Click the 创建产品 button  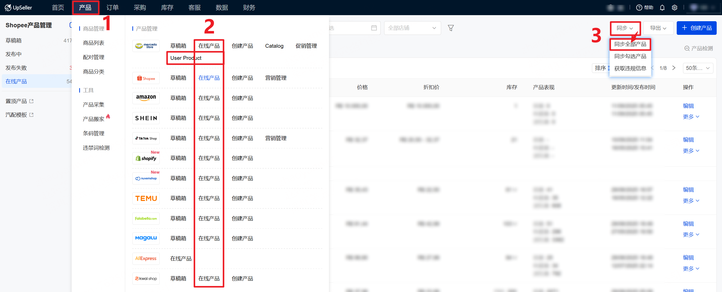click(696, 28)
